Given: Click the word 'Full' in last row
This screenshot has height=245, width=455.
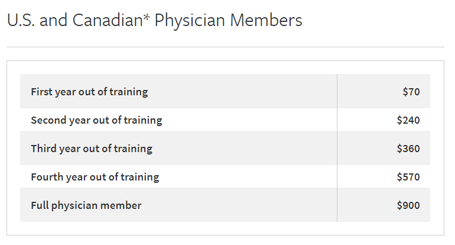Looking at the screenshot, I should pyautogui.click(x=40, y=205).
